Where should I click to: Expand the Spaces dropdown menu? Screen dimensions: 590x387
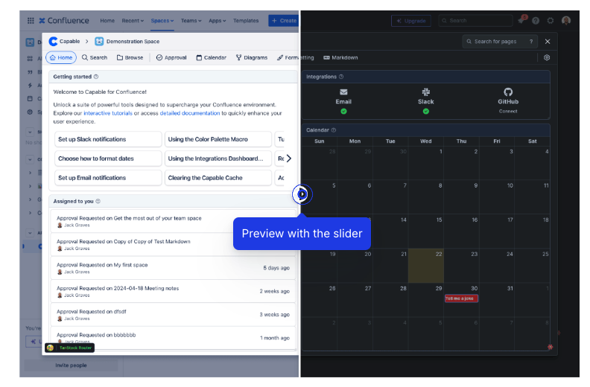162,21
